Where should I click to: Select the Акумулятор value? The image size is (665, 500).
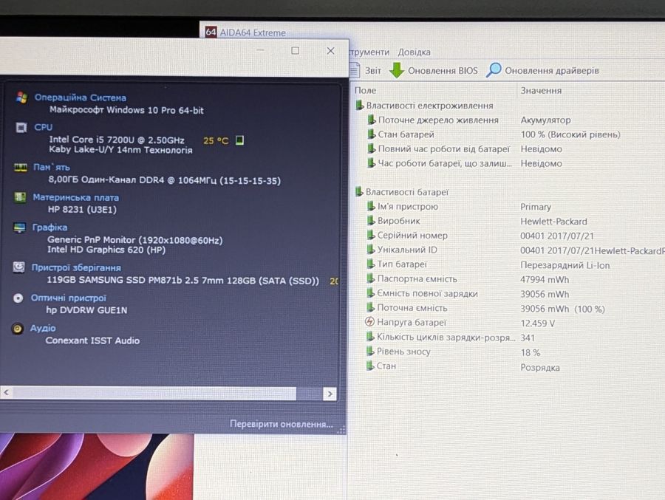pos(545,120)
